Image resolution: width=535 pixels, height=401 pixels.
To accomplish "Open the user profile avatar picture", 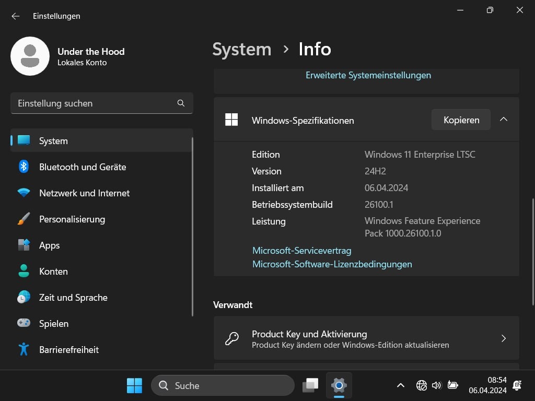I will click(x=30, y=56).
